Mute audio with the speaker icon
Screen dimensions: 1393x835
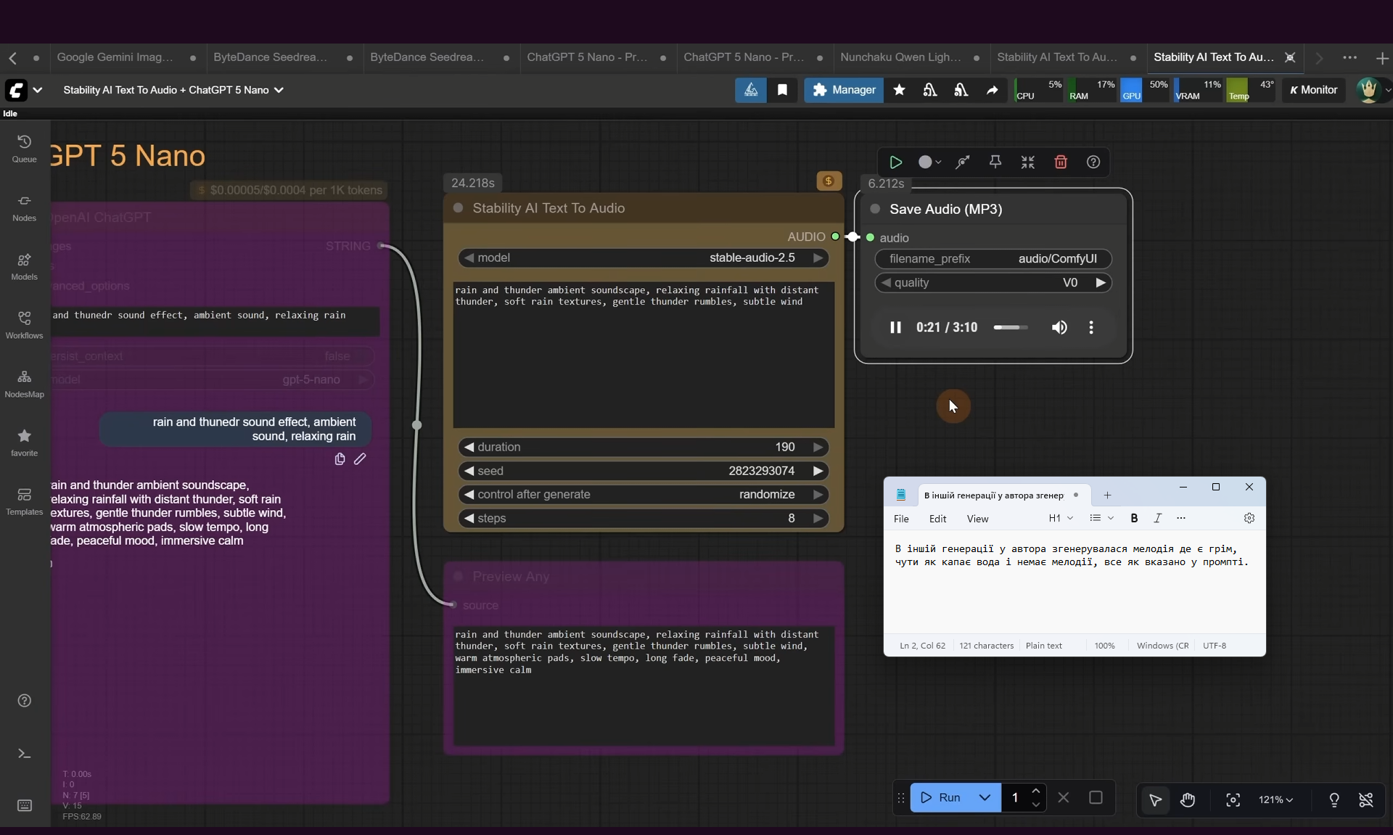pyautogui.click(x=1059, y=327)
